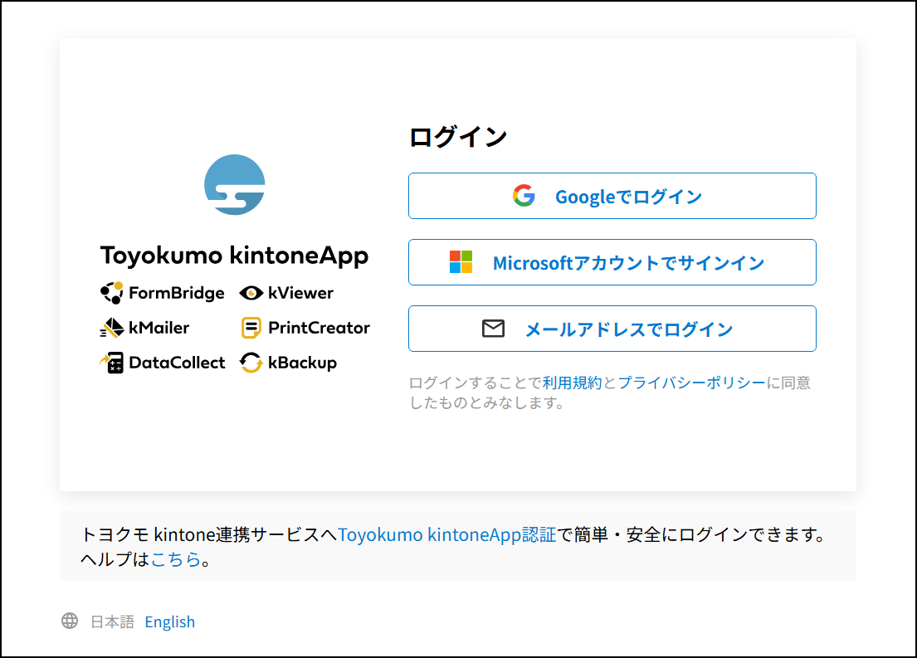Click the Google logo icon
The height and width of the screenshot is (658, 917).
[x=524, y=196]
